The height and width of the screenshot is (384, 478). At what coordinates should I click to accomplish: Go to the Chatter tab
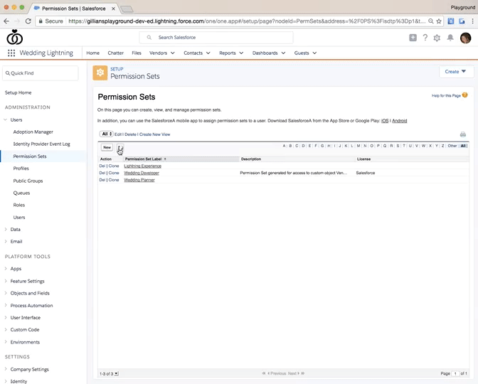(x=115, y=53)
